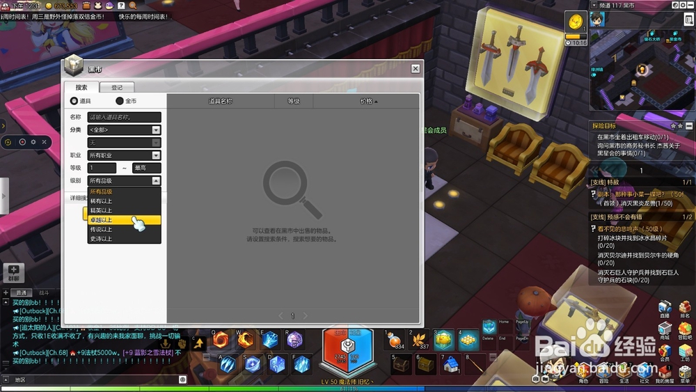Open the 我的房屋 house icon

665,374
